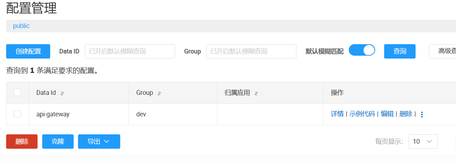
Task: Click 删除 link in the api-gateway row
Action: pos(406,114)
